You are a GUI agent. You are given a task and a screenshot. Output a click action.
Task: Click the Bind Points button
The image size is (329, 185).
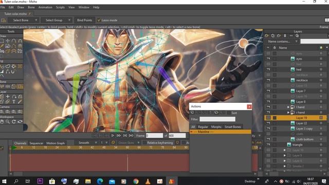click(x=84, y=20)
